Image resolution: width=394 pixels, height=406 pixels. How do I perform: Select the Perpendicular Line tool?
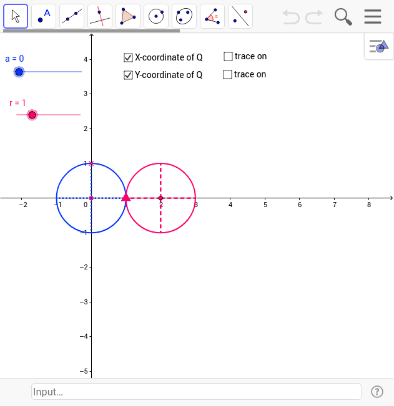100,16
